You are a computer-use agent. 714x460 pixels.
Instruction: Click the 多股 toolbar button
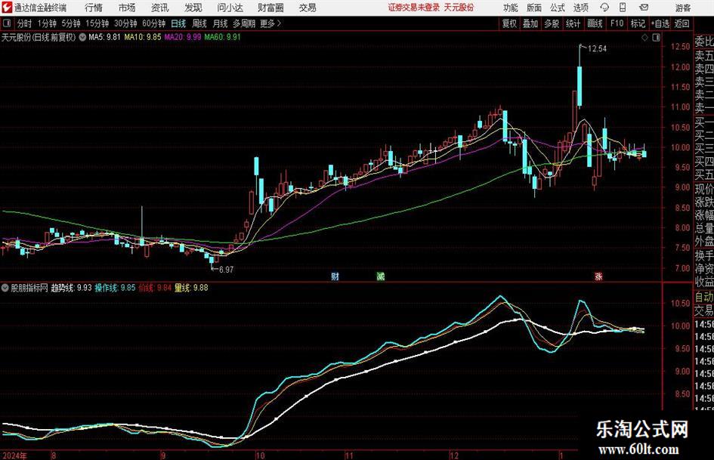pyautogui.click(x=552, y=23)
